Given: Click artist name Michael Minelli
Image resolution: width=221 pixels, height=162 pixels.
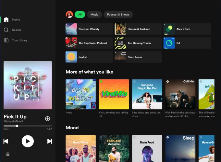Looking at the screenshot, I should [x=13, y=121].
